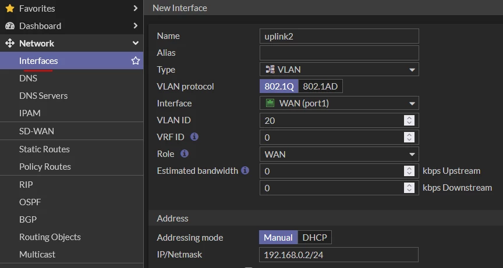Adjust Upstream bandwidth spinner
The height and width of the screenshot is (268, 503).
click(409, 171)
